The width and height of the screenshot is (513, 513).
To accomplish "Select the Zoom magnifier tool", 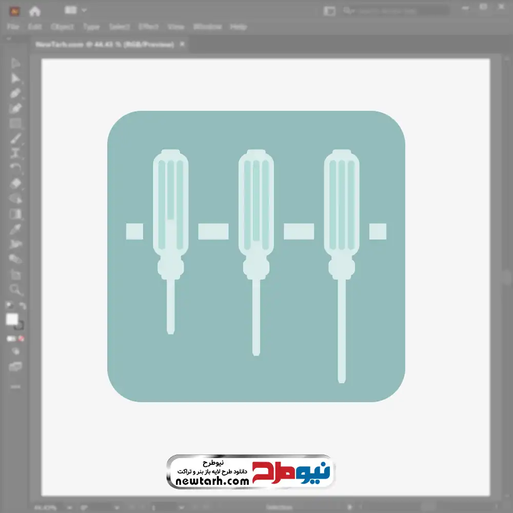I will pyautogui.click(x=15, y=290).
